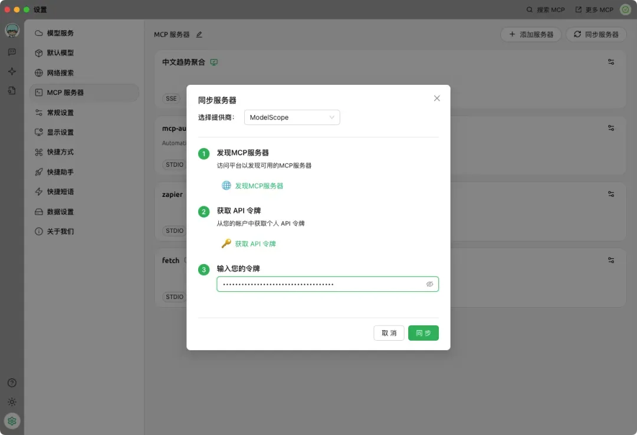This screenshot has height=435, width=637.
Task: Open the sparkle agents icon in the left rail
Action: pyautogui.click(x=12, y=71)
